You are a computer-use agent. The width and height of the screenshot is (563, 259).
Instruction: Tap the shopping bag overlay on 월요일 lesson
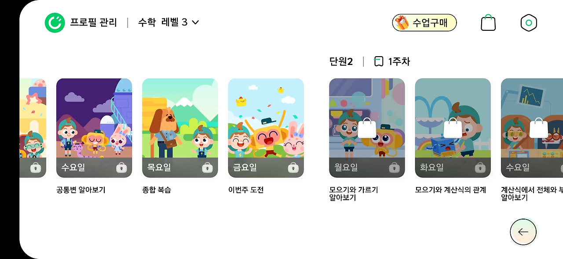[367, 128]
